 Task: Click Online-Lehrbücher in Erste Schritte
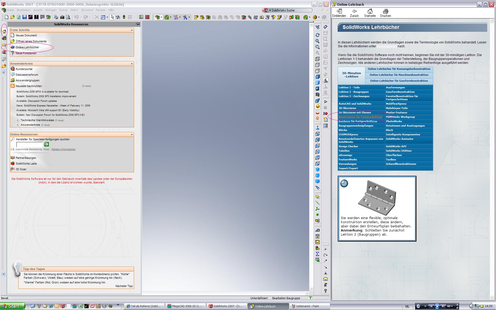27,47
